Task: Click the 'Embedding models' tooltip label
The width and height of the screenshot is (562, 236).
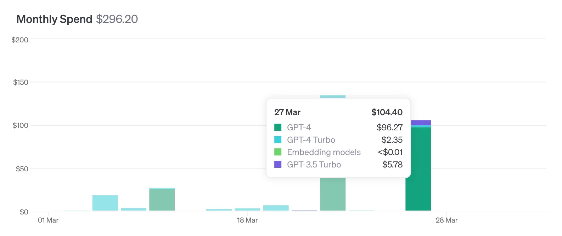Action: point(324,152)
